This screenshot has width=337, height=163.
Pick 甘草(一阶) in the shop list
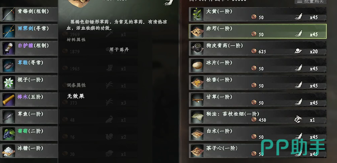[x=258, y=100]
